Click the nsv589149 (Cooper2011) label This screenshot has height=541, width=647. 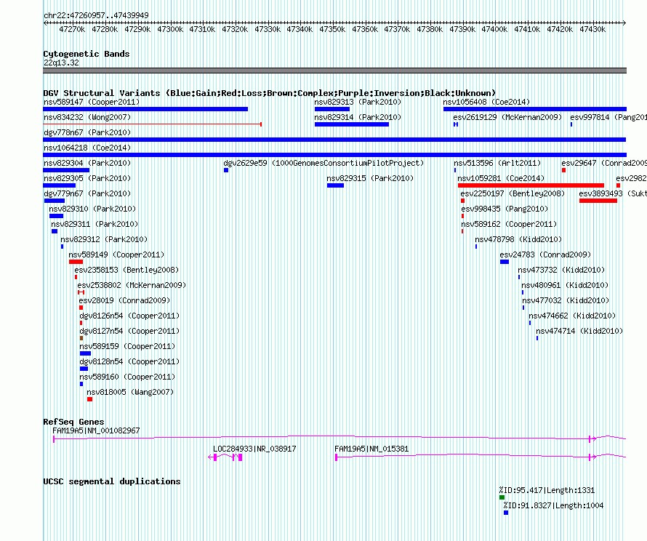click(x=116, y=255)
